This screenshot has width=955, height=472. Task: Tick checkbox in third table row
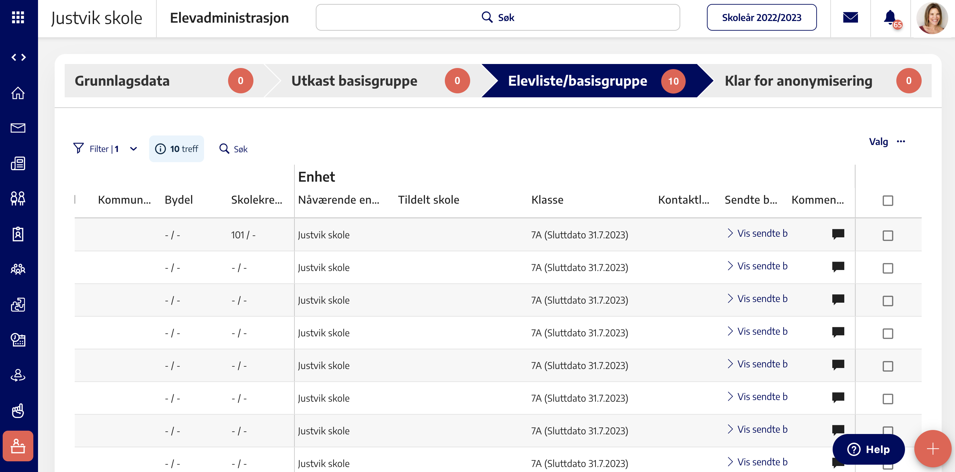click(x=888, y=300)
